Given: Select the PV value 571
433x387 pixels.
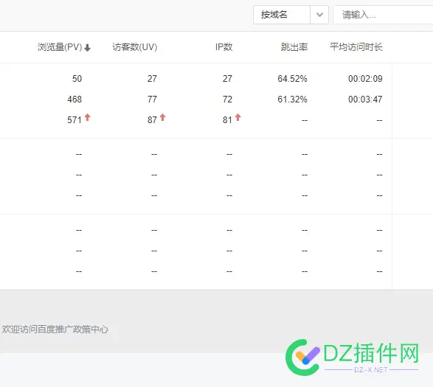Looking at the screenshot, I should (x=75, y=120).
